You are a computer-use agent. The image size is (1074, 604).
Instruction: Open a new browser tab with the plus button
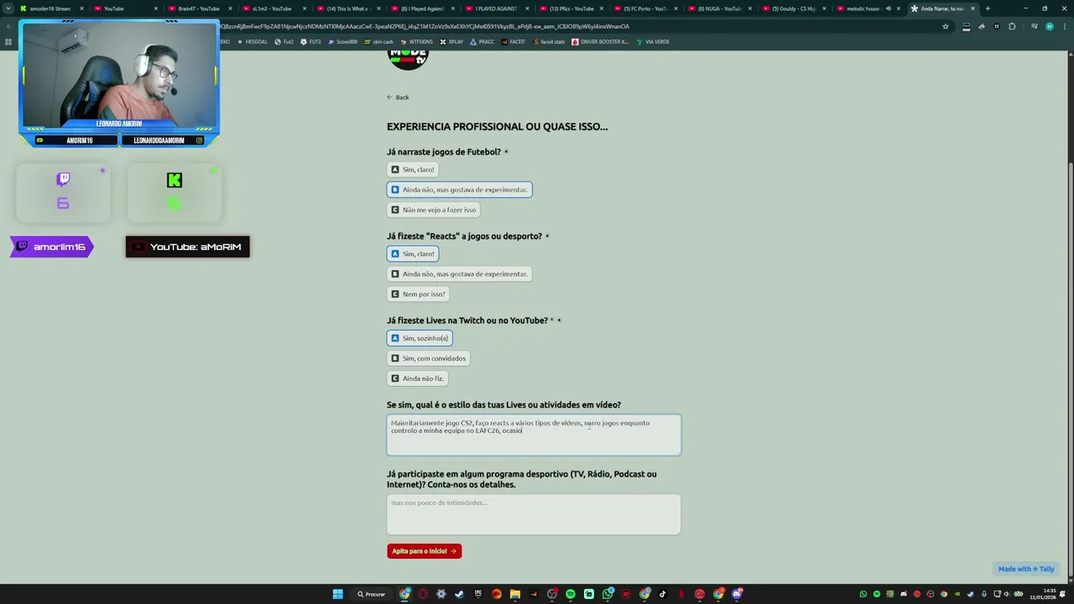[x=988, y=8]
